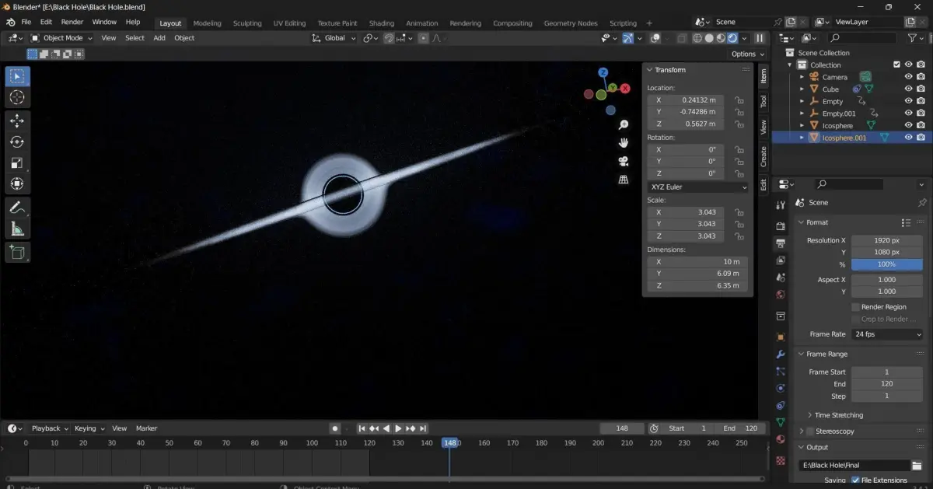
Task: Play the animation forward
Action: click(398, 428)
